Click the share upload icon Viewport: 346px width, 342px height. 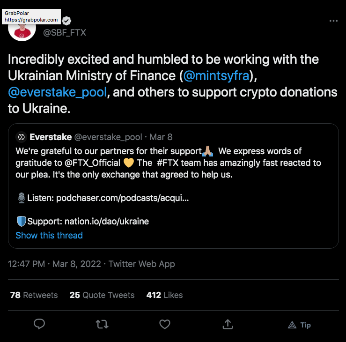(x=228, y=324)
